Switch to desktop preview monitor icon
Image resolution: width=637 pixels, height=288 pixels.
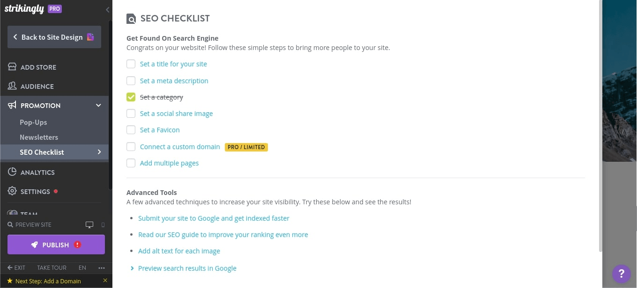click(x=89, y=225)
